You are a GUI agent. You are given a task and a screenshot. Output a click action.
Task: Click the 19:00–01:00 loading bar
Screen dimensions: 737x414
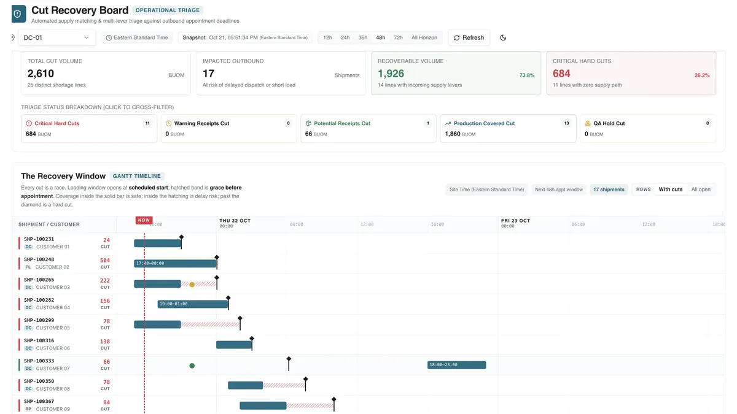(193, 304)
